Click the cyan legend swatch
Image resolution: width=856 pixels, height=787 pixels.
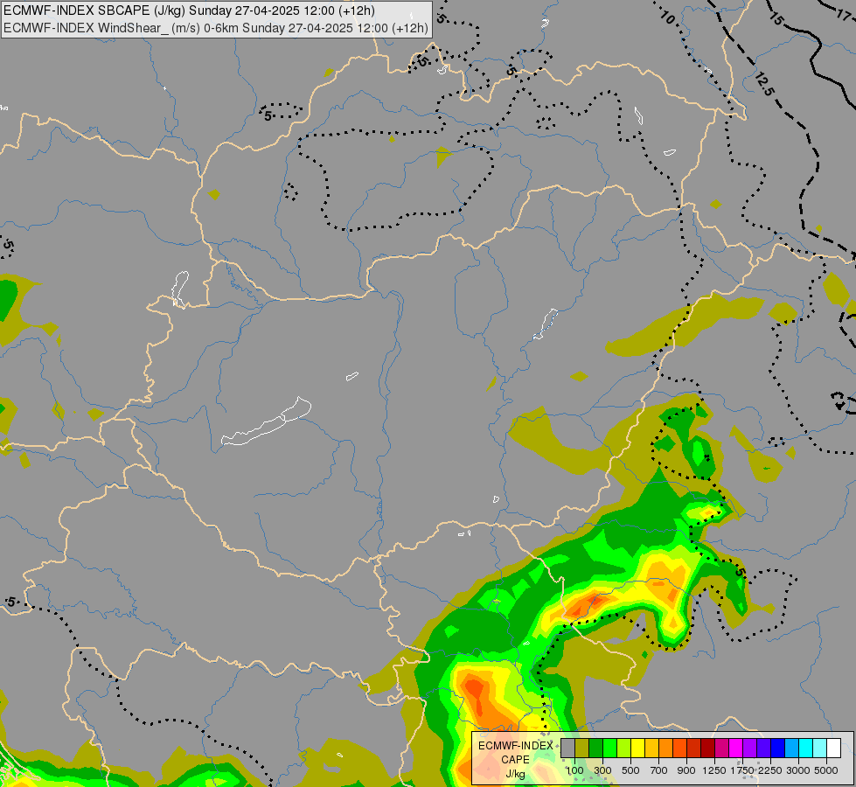[x=806, y=748]
